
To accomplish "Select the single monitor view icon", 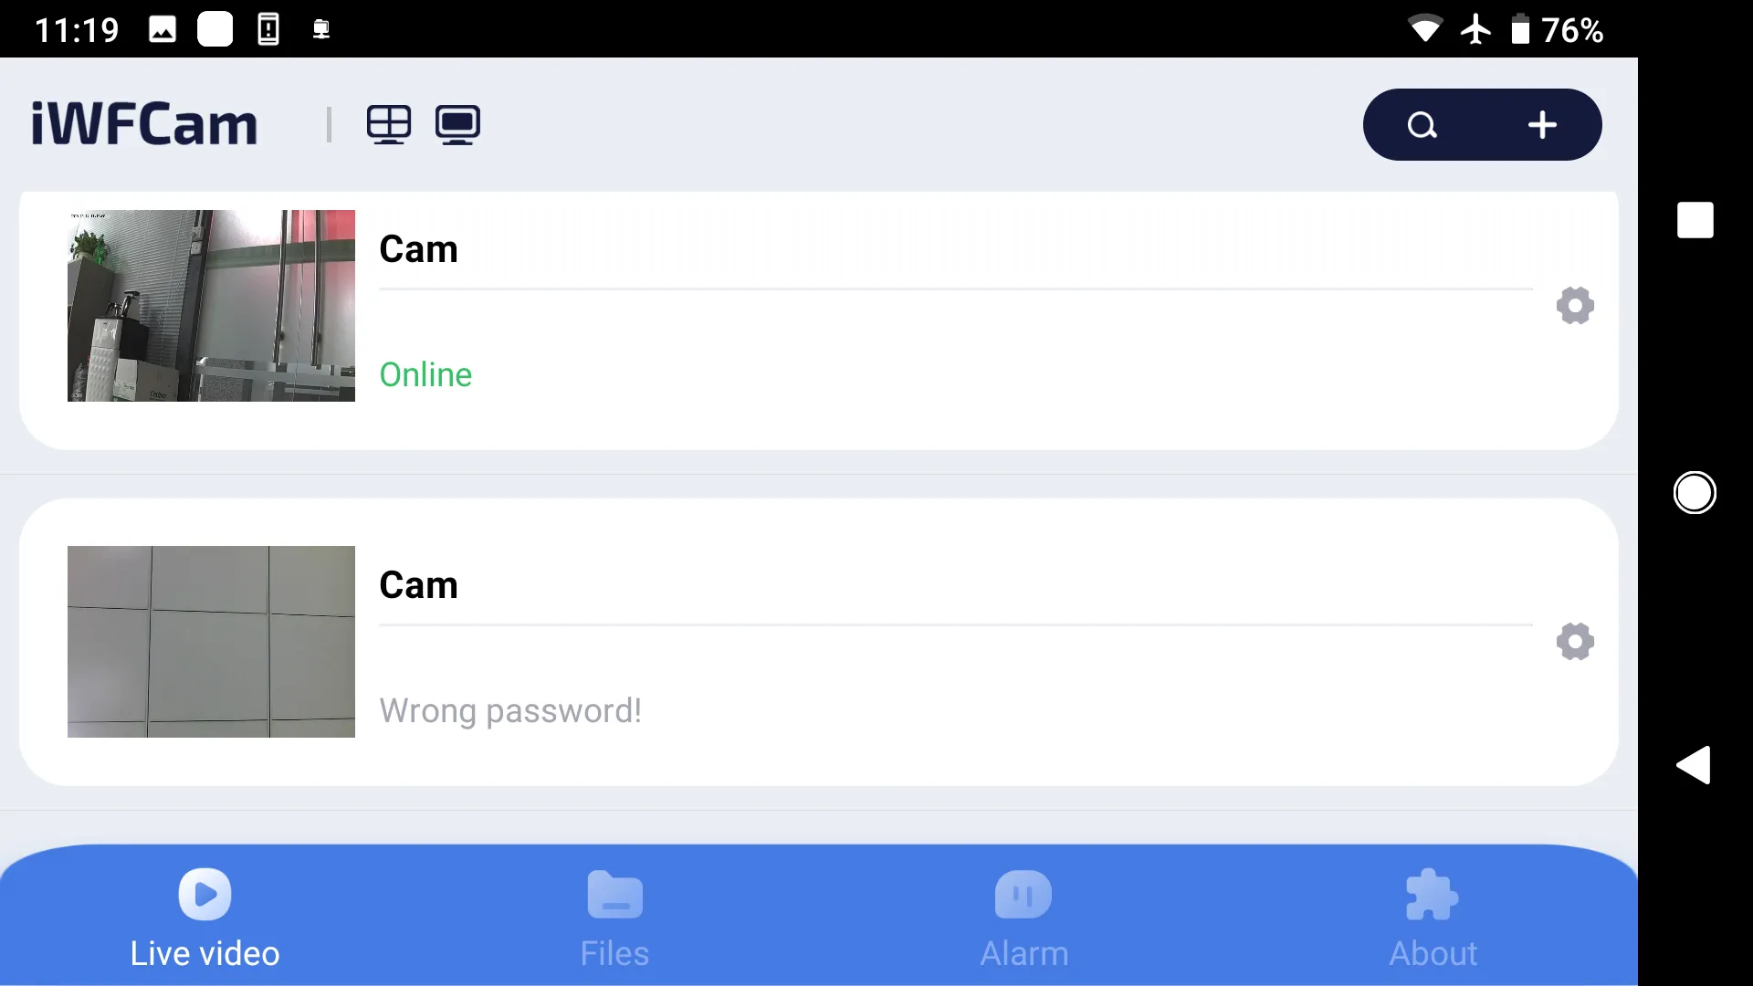I will pos(457,123).
